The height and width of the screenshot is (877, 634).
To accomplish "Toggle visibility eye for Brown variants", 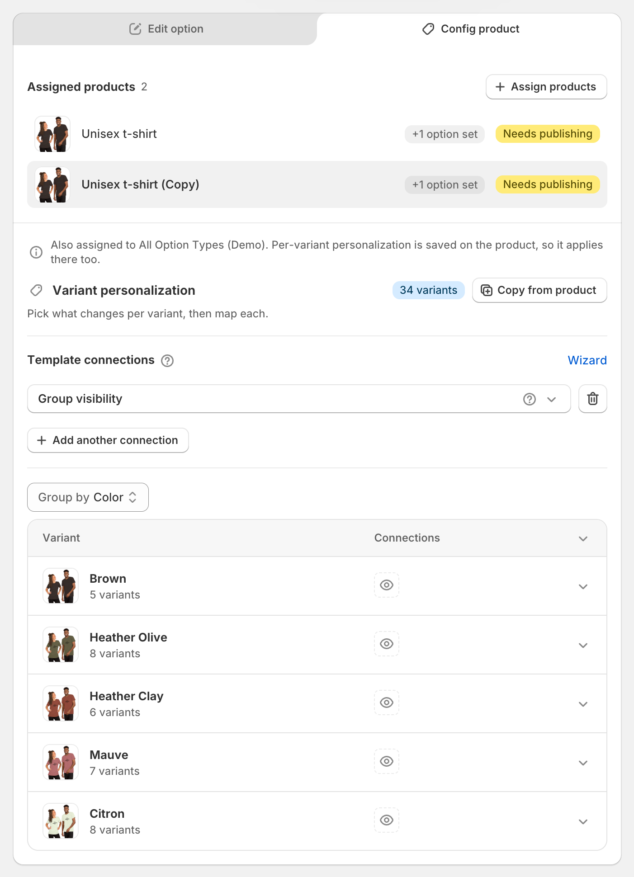I will [387, 585].
